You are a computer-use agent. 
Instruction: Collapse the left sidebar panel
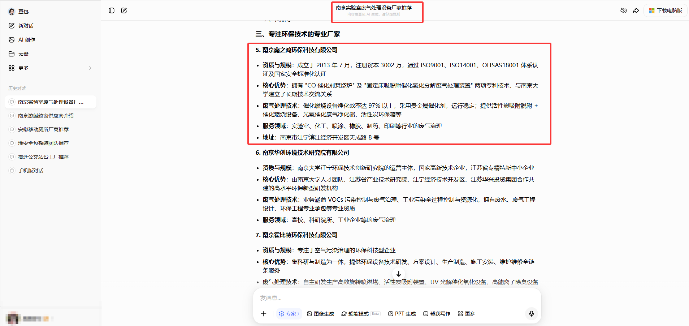(112, 10)
